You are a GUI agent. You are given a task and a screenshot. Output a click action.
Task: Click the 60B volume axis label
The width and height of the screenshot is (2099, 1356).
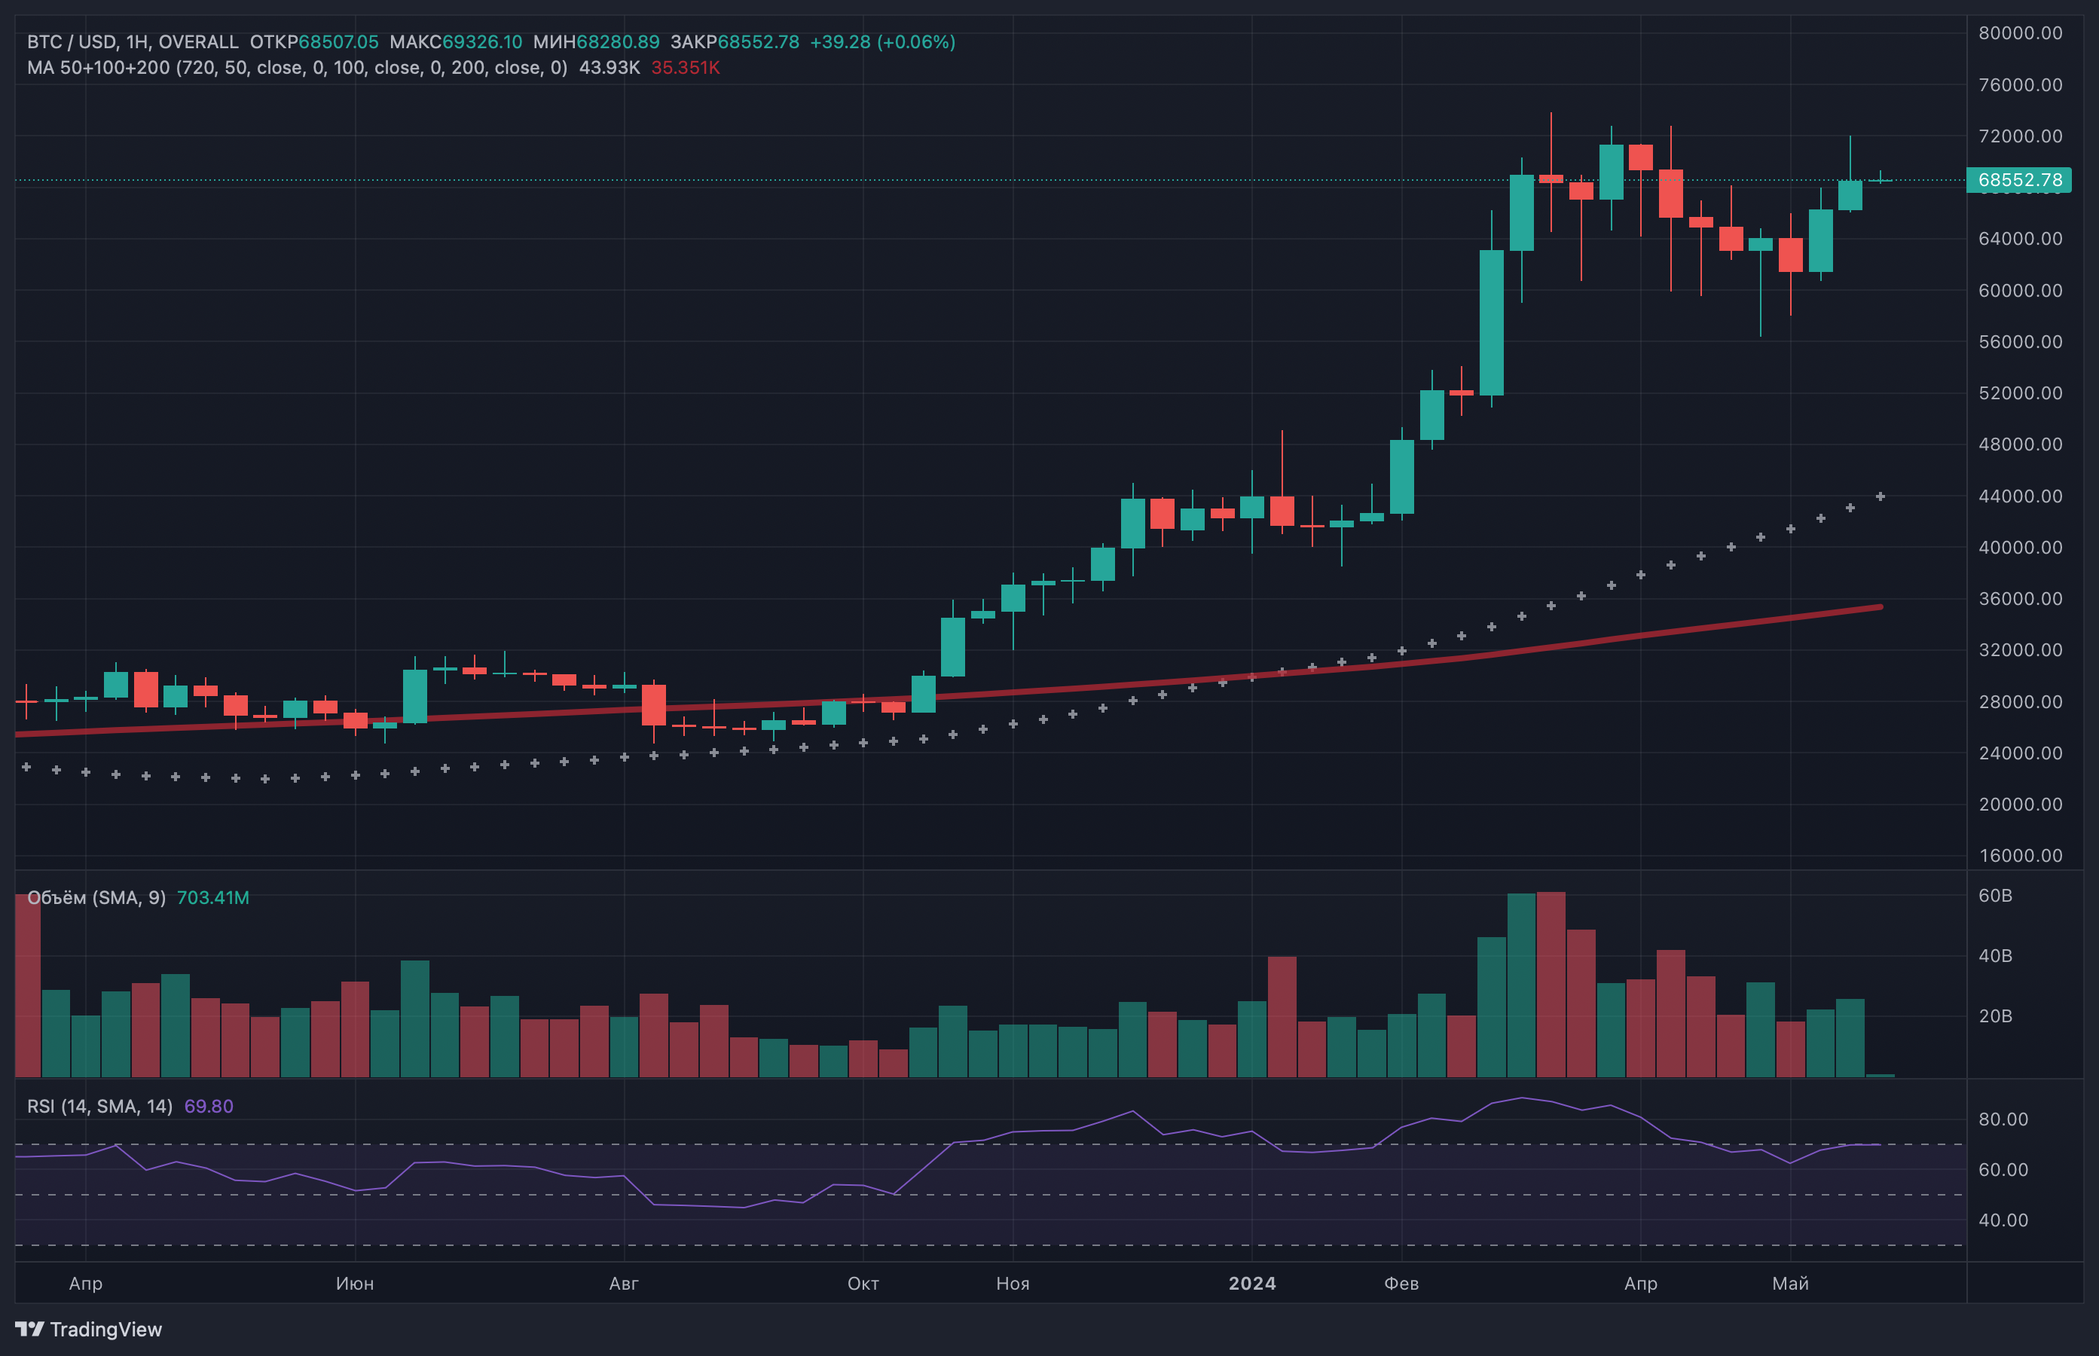[1995, 896]
